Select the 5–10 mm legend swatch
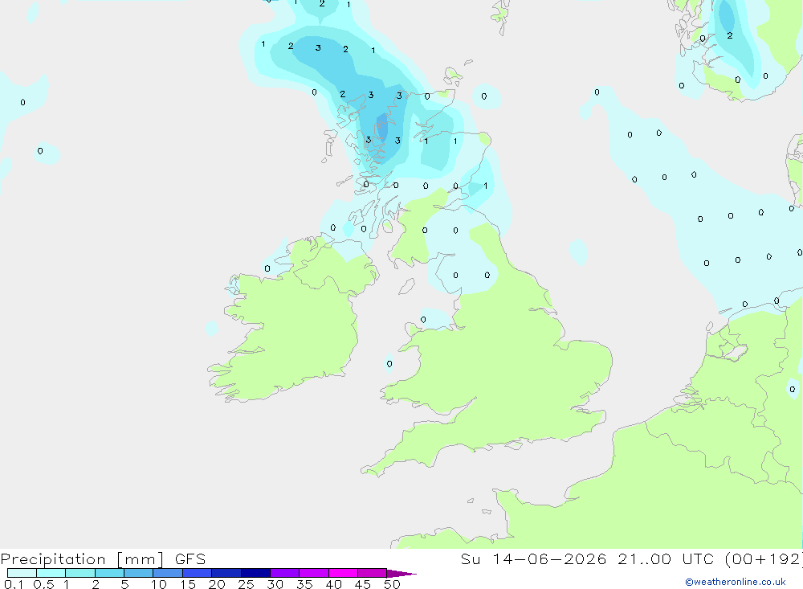 tap(139, 573)
